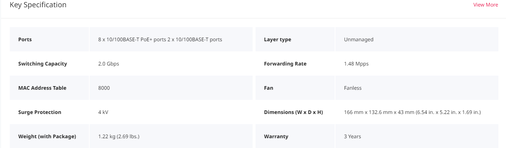Select the Switching Capacity label
This screenshot has height=148, width=506.
[x=43, y=64]
